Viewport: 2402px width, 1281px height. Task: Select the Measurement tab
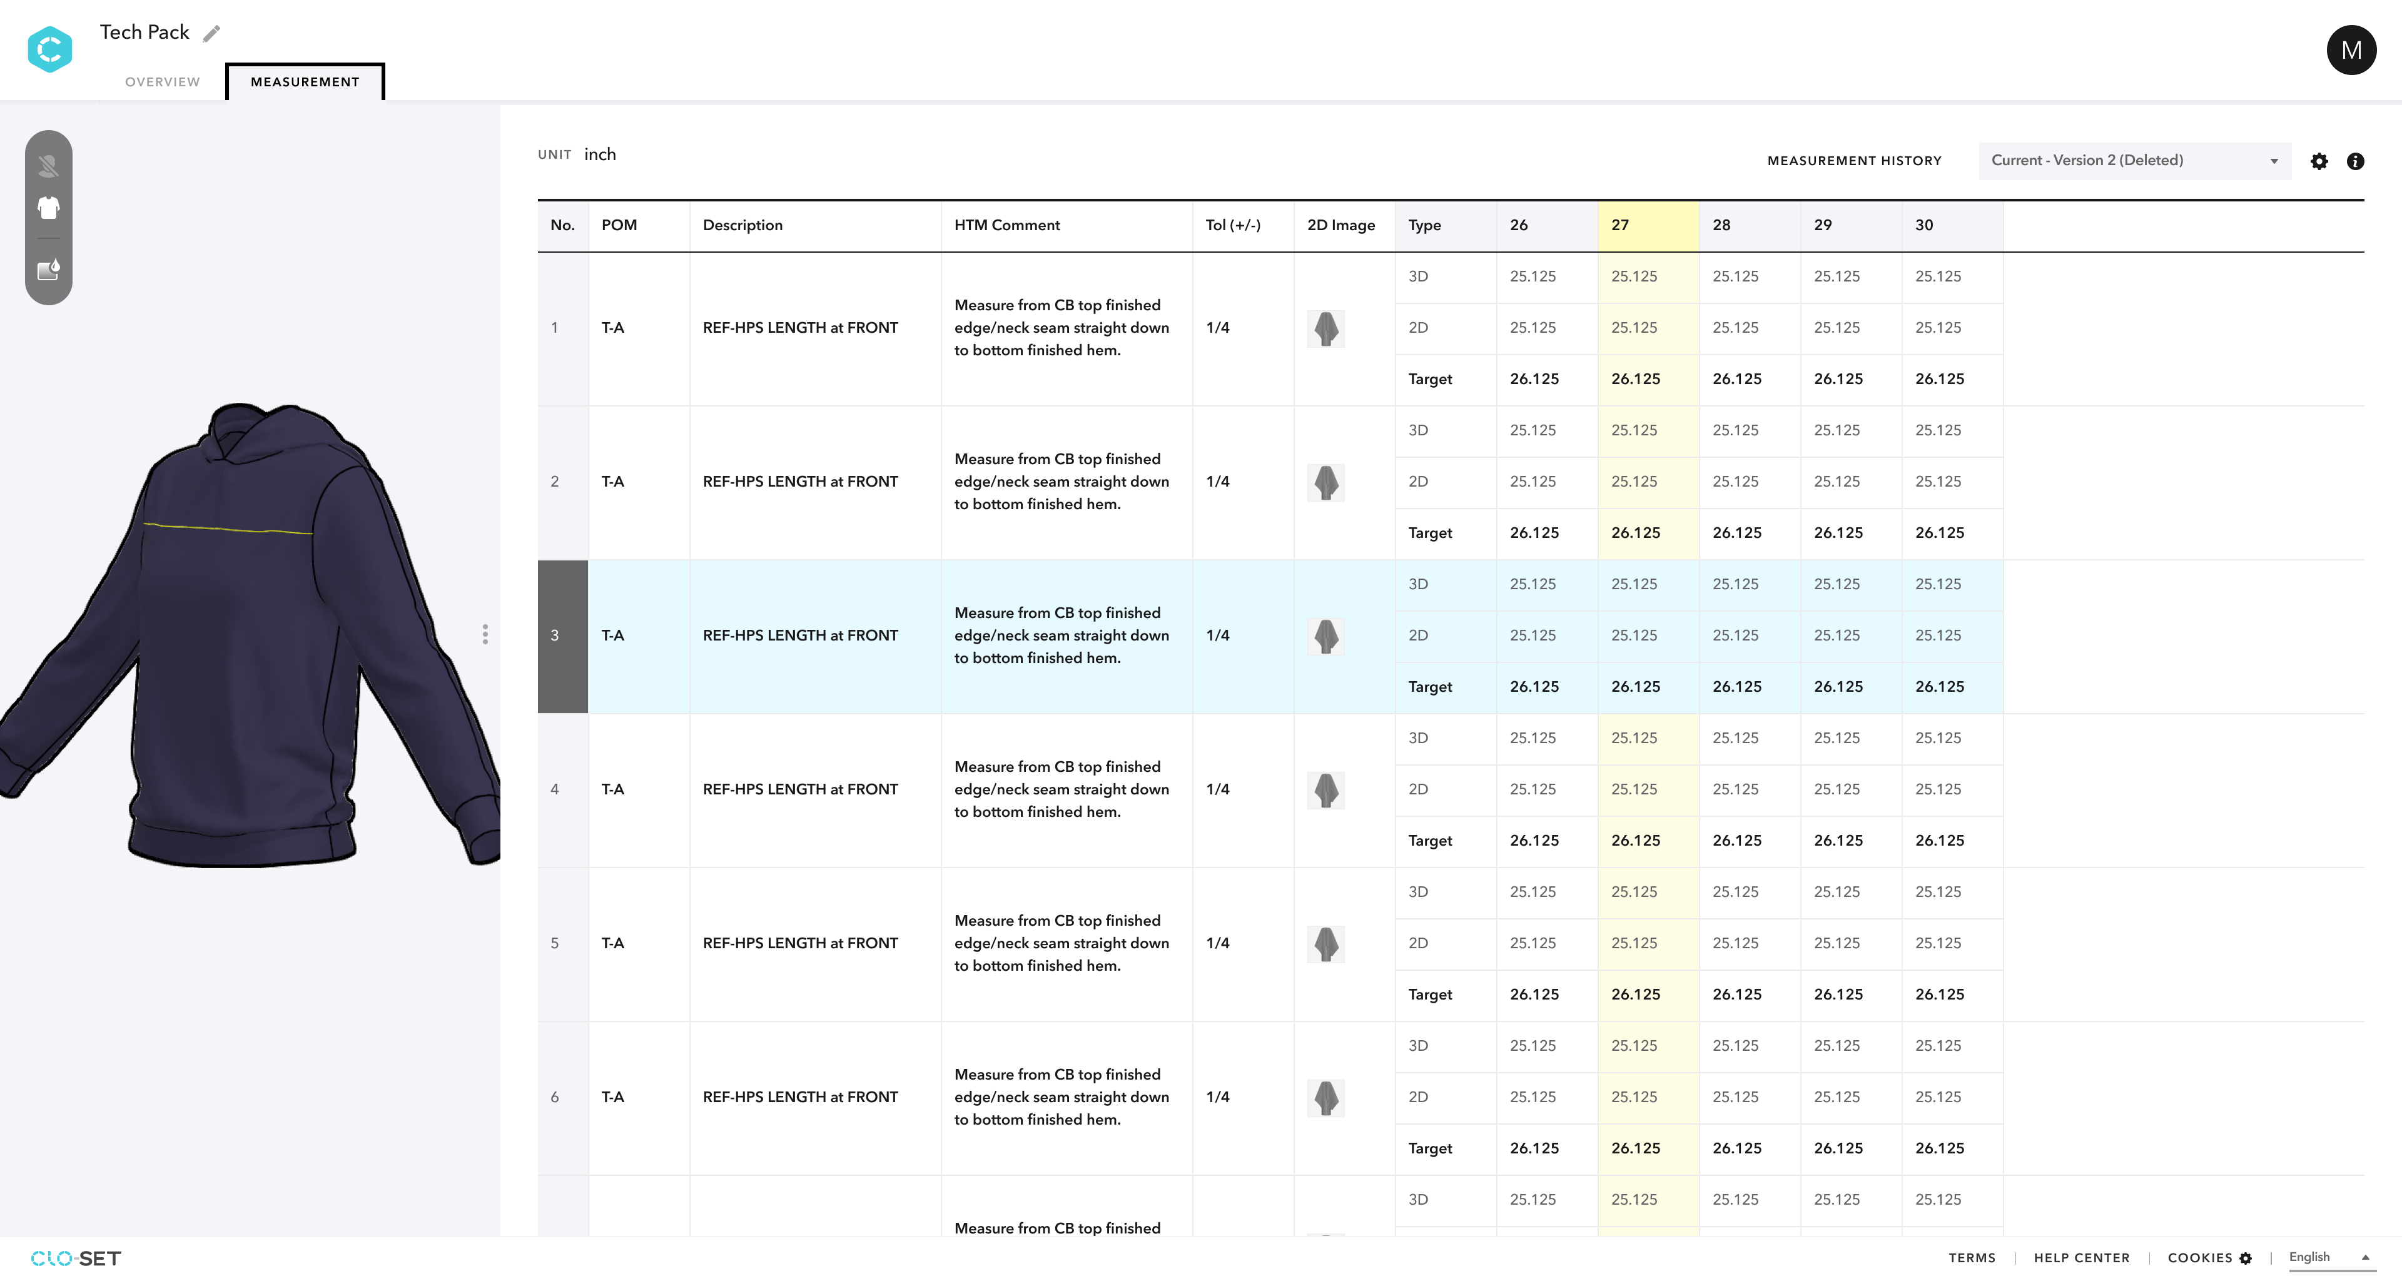305,82
